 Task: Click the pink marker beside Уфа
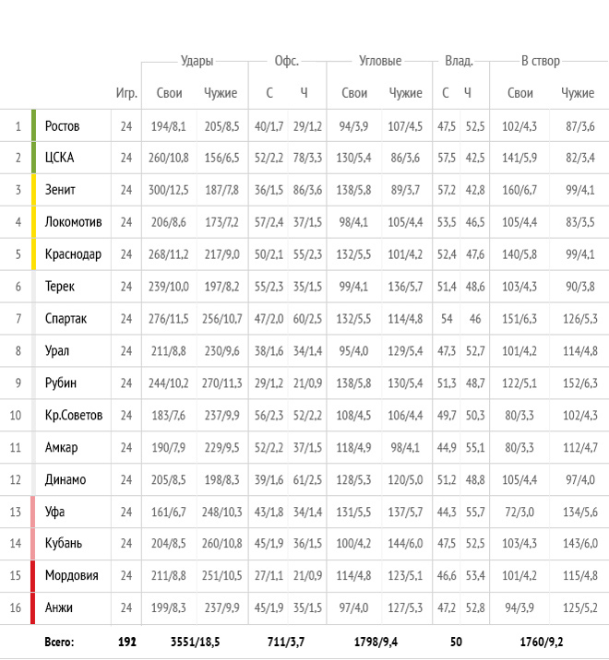click(x=34, y=512)
